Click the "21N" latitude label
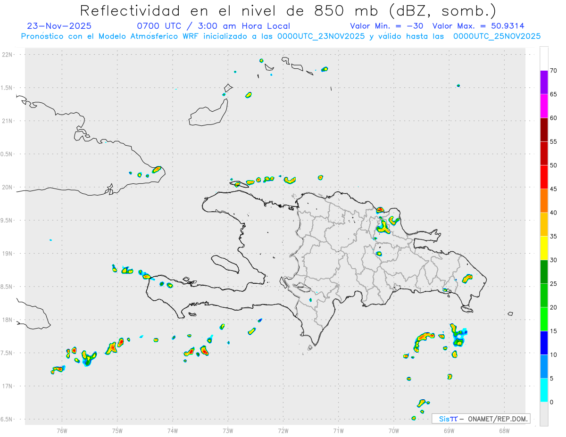566x437 pixels. [8, 121]
